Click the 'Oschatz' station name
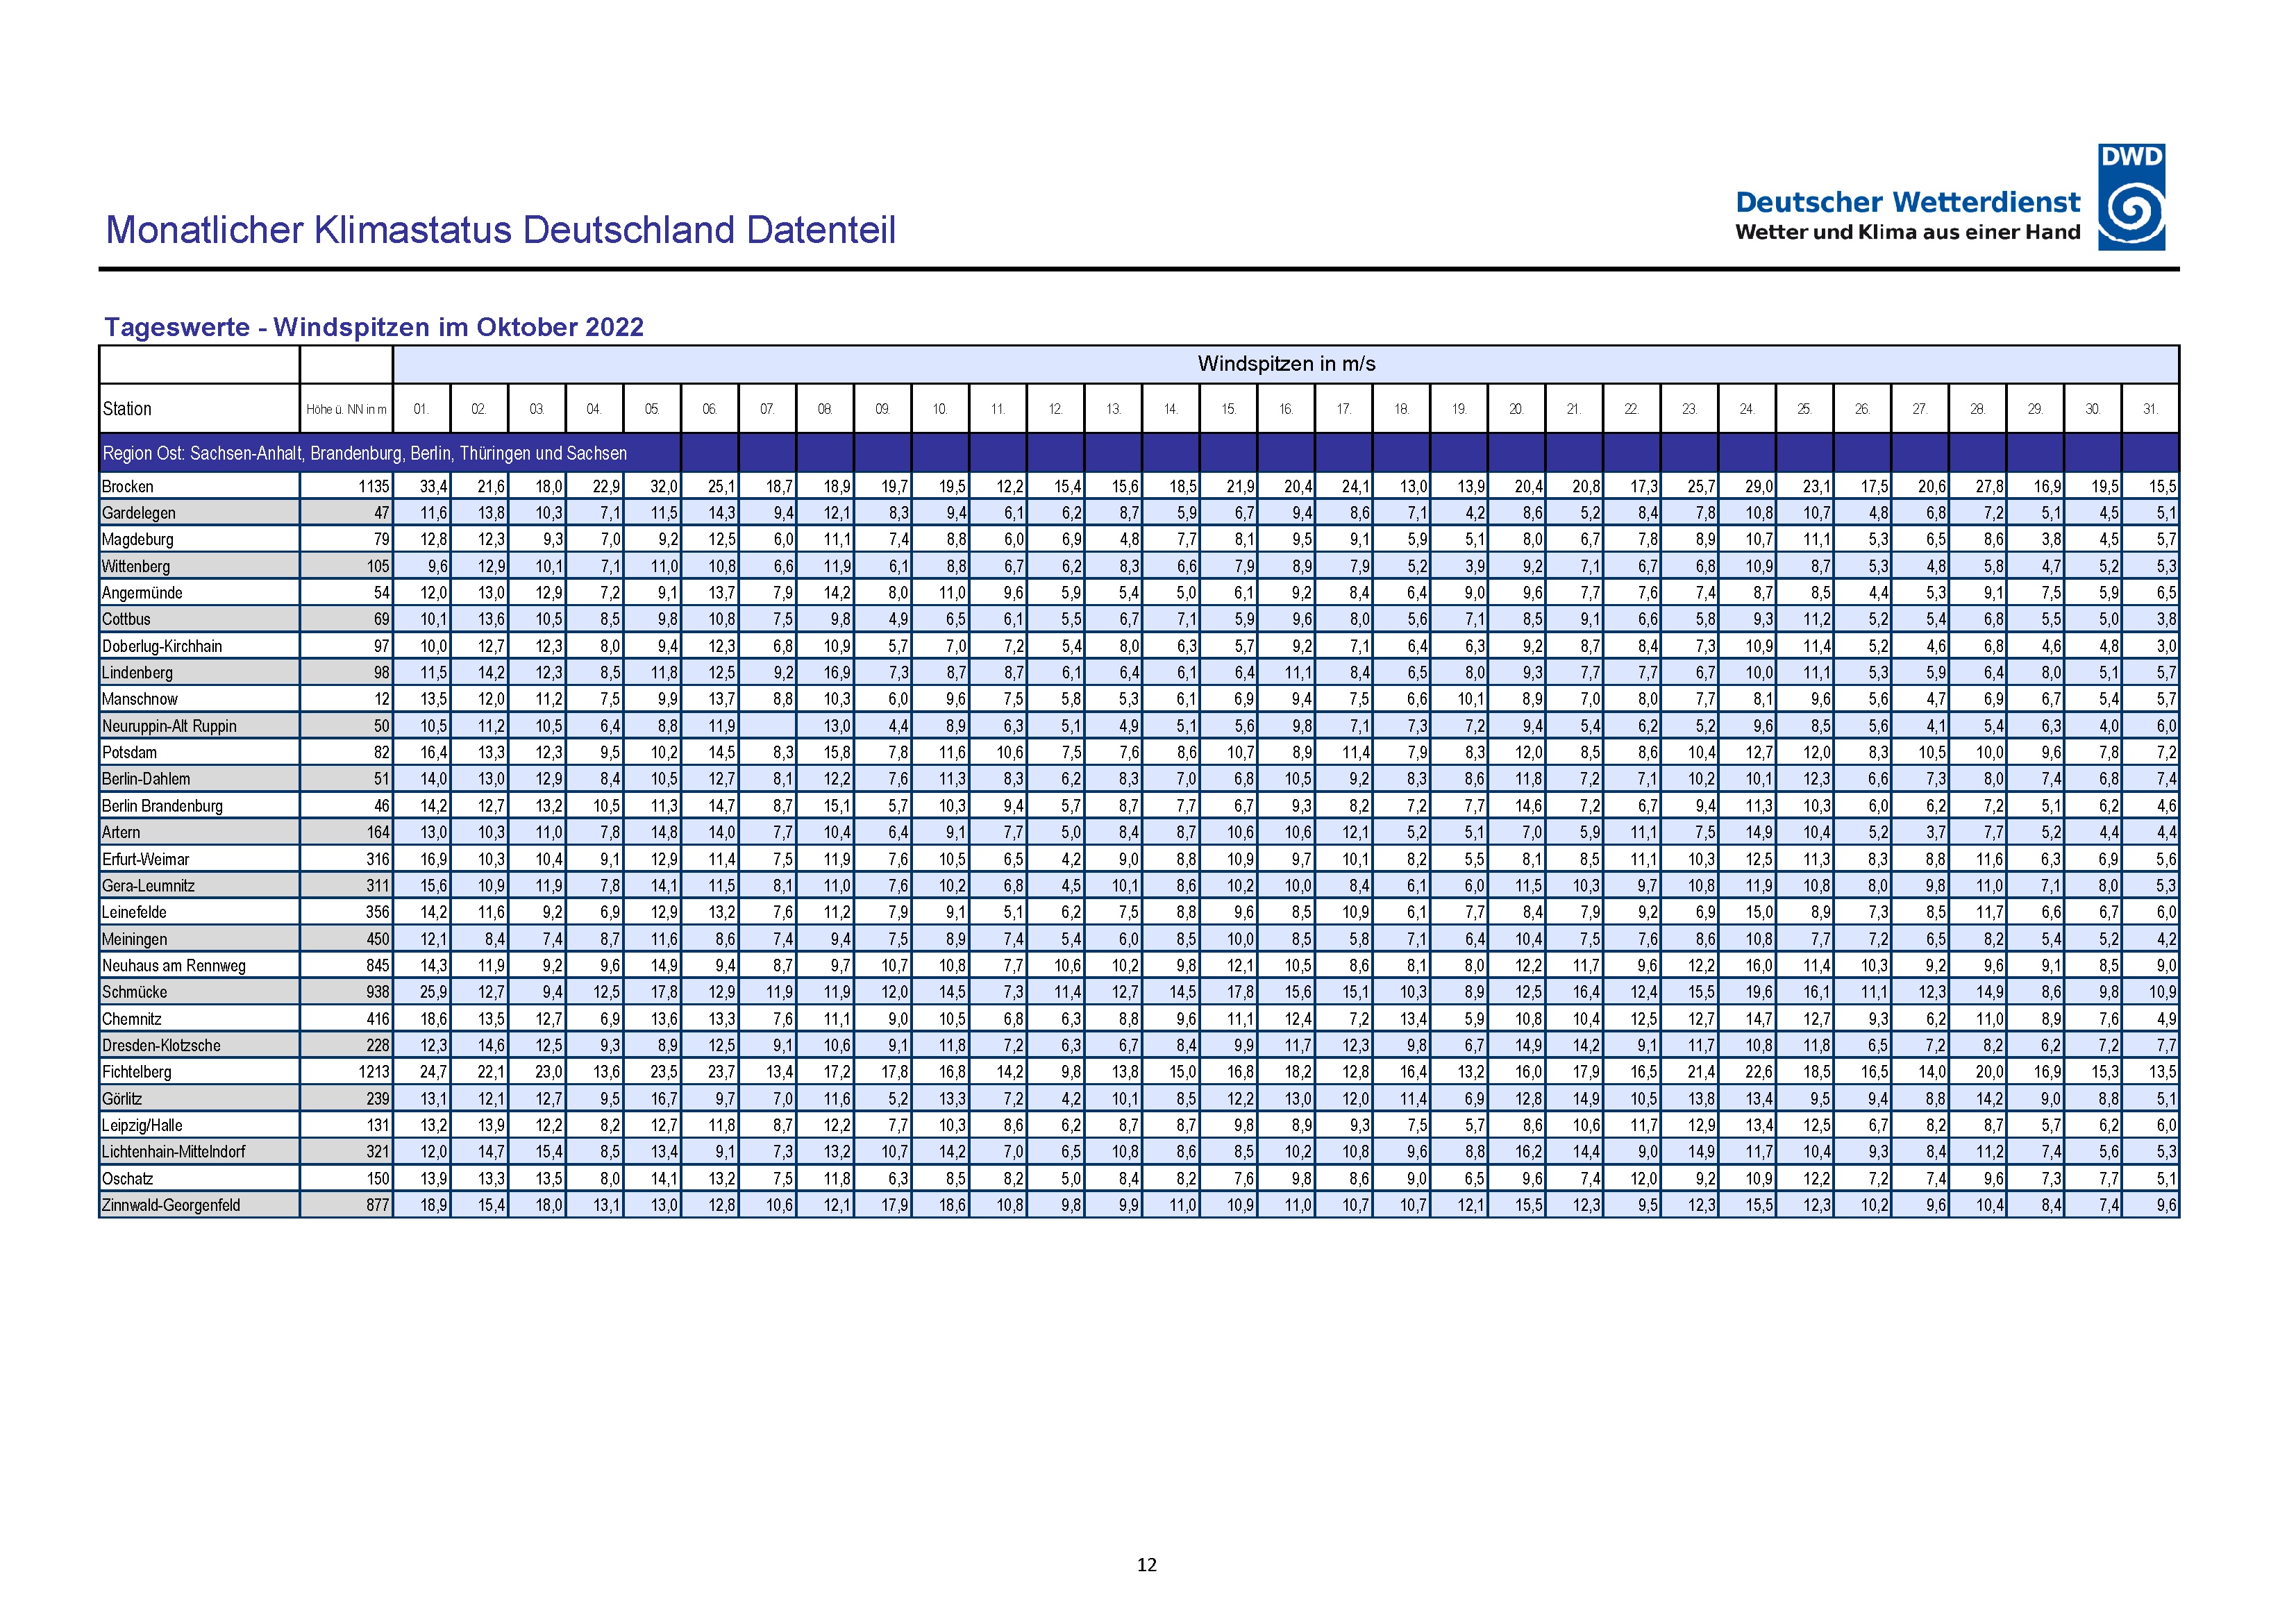Image resolution: width=2296 pixels, height=1624 pixels. click(x=128, y=1179)
